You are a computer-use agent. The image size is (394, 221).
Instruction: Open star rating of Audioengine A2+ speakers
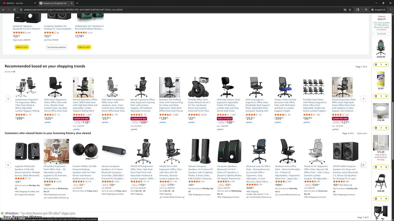[81, 33]
